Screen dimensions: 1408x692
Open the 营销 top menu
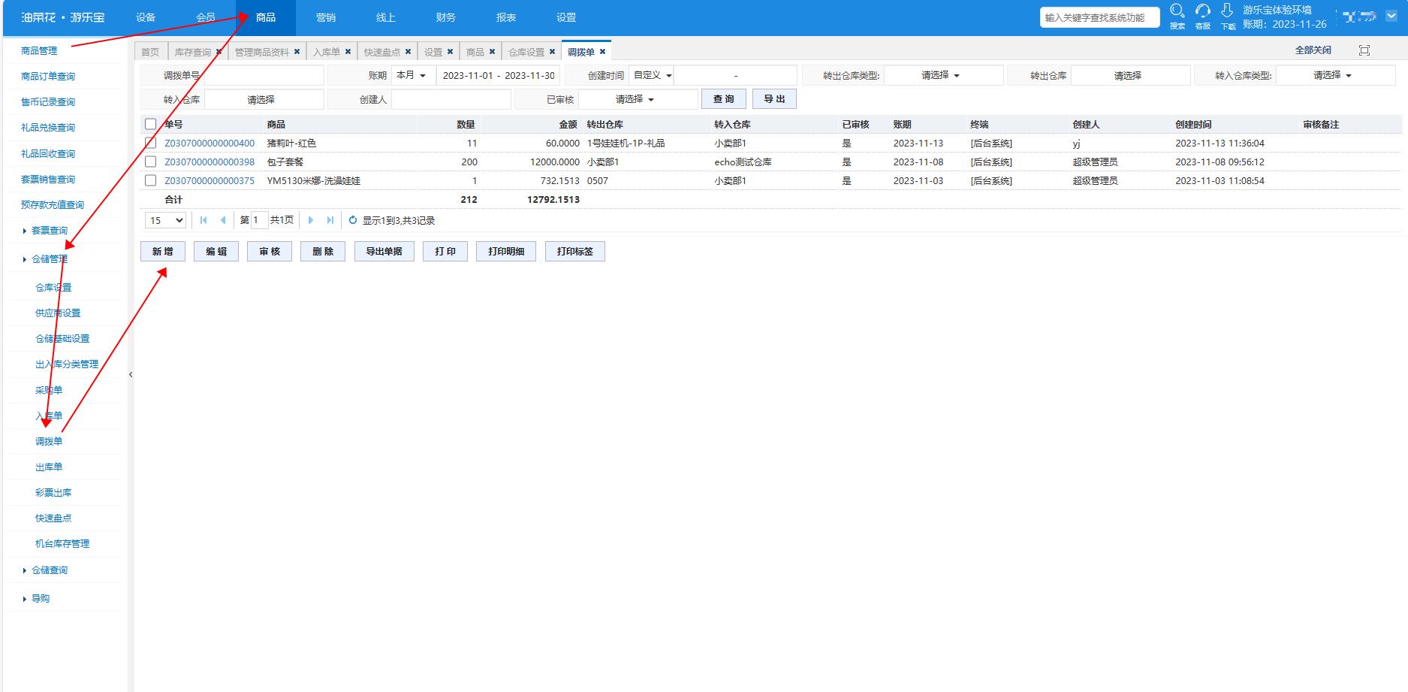[x=326, y=17]
